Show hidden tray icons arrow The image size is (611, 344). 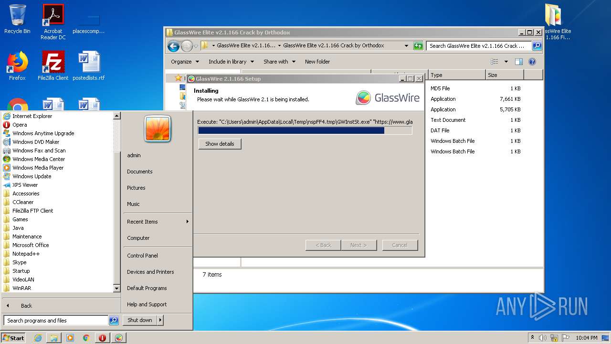pos(532,337)
